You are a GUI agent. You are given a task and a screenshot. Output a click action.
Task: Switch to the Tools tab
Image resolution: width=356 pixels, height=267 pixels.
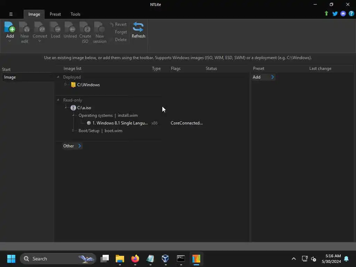(75, 14)
